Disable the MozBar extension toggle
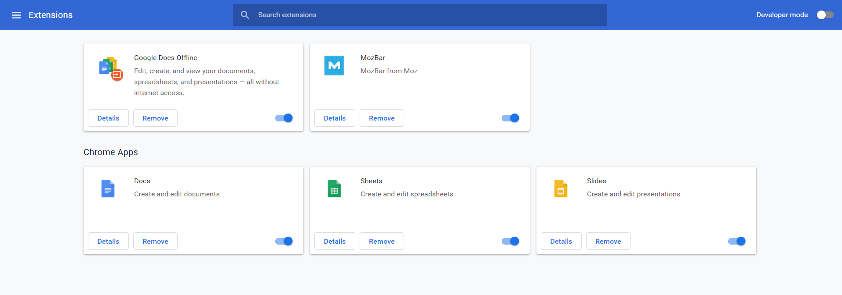The width and height of the screenshot is (842, 295). (510, 118)
